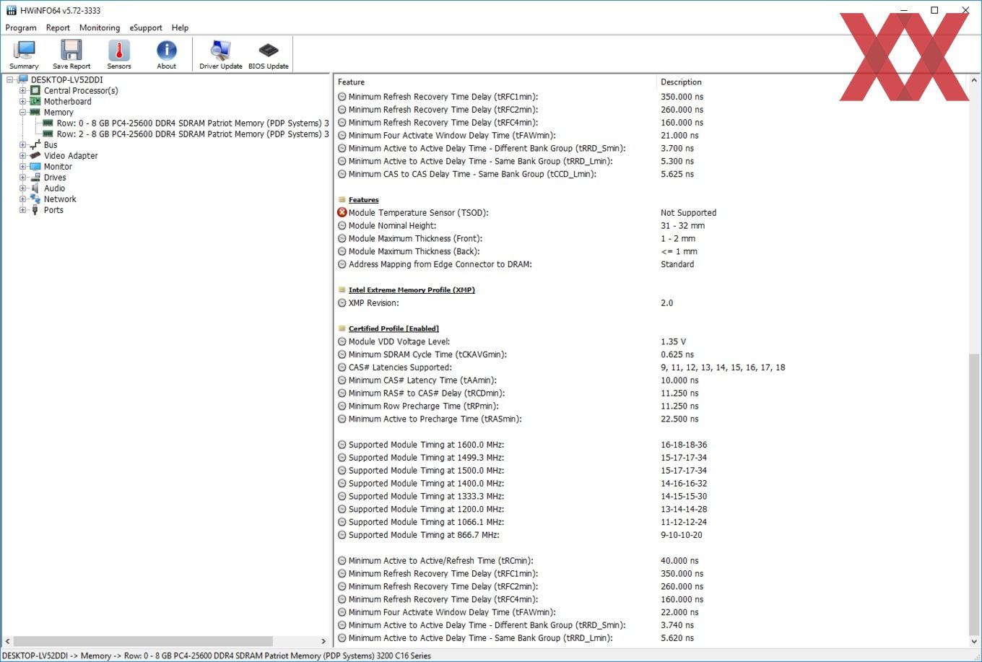Expand the Central Processor(s) node
This screenshot has height=662, width=982.
23,90
